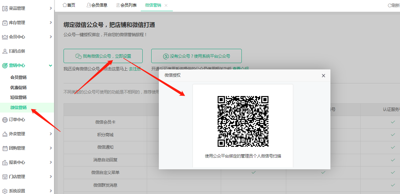Open the 菜品管理 sidebar icon
The width and height of the screenshot is (400, 194).
click(6, 8)
